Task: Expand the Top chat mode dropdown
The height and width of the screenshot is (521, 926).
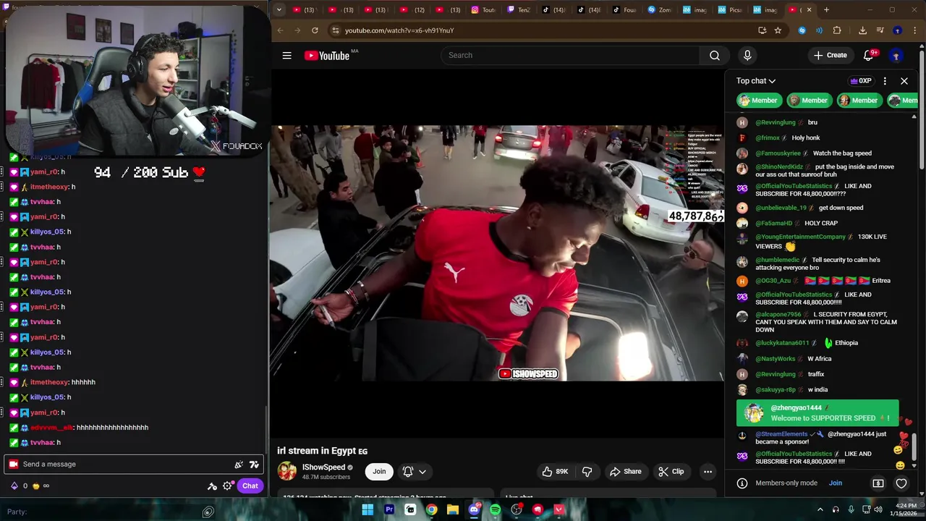Action: 756,81
